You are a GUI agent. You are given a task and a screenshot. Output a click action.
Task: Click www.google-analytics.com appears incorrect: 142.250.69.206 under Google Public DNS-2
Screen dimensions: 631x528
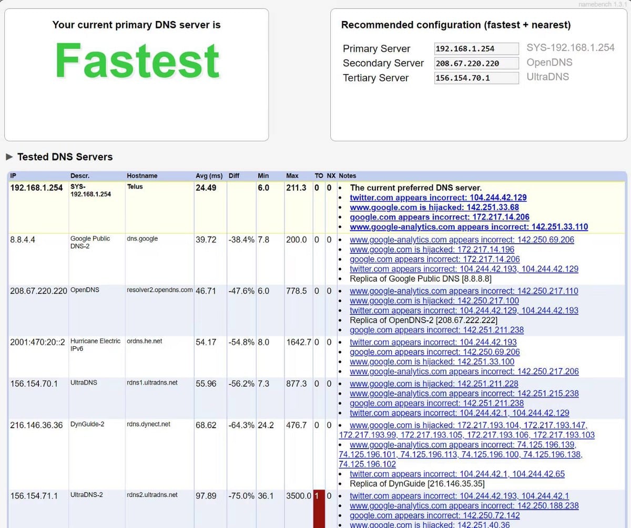point(463,240)
